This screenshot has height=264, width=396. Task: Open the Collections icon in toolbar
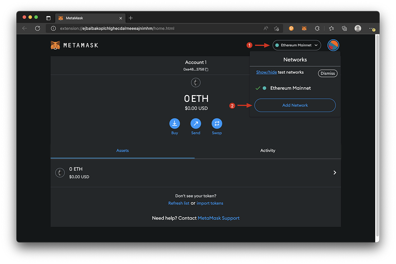(x=345, y=29)
